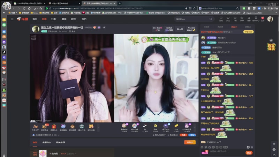The height and width of the screenshot is (157, 279).
Task: Open the user profile avatar in header
Action: (270, 19)
